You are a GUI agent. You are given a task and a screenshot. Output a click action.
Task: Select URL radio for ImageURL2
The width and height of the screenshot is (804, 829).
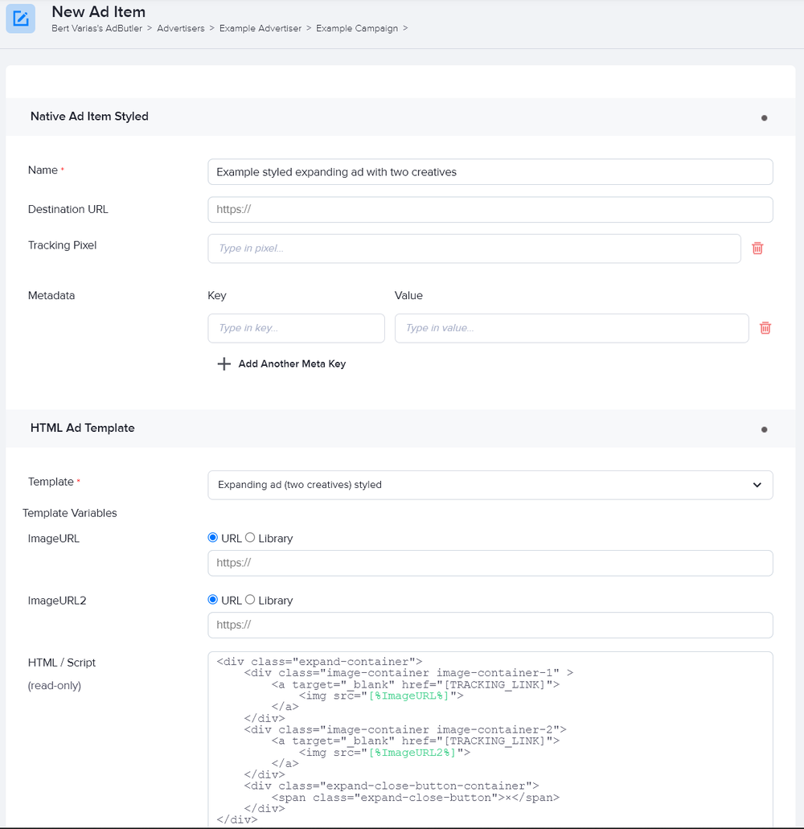(212, 600)
